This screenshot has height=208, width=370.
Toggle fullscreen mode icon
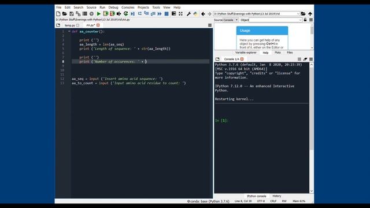click(x=180, y=14)
